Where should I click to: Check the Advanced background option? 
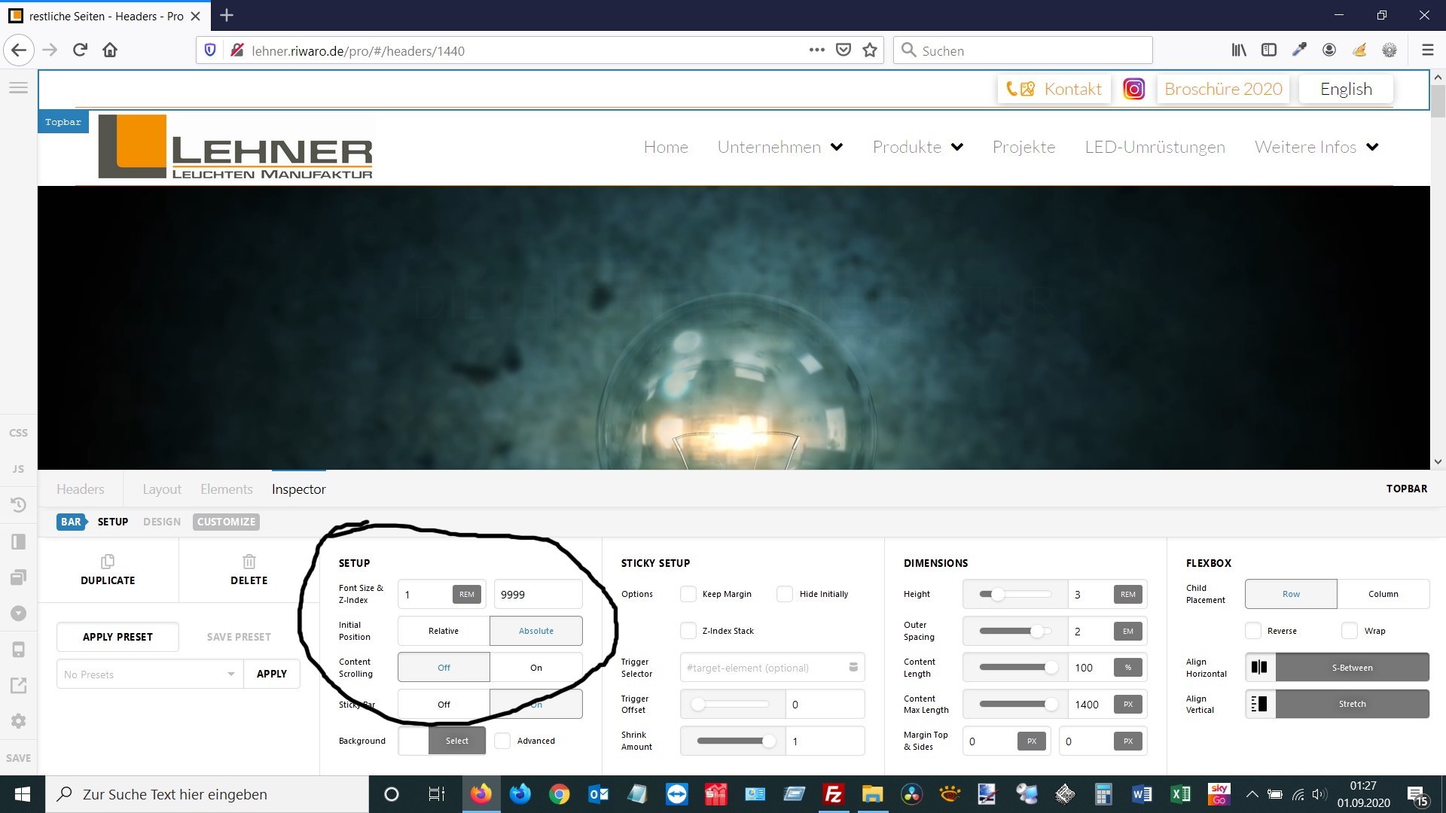pyautogui.click(x=502, y=741)
